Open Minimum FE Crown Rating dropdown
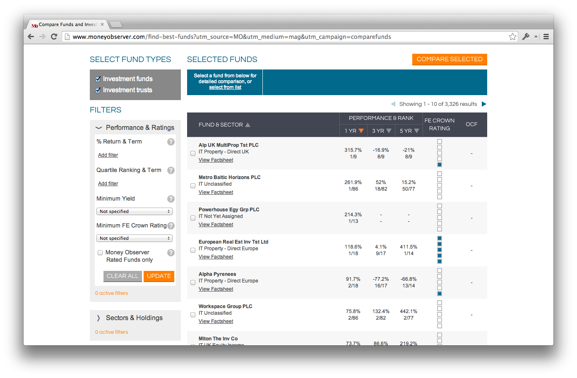577x378 pixels. pos(135,238)
